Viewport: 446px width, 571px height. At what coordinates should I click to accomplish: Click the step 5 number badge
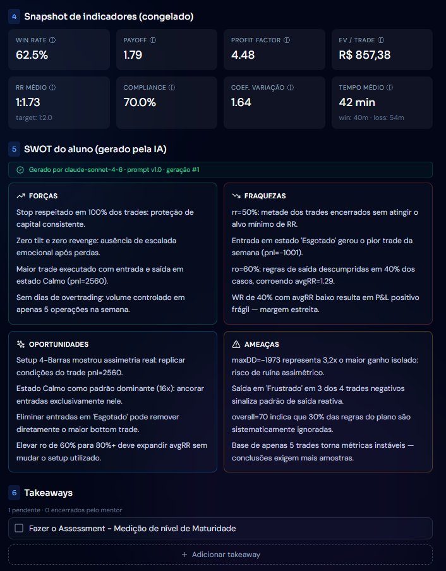click(14, 149)
